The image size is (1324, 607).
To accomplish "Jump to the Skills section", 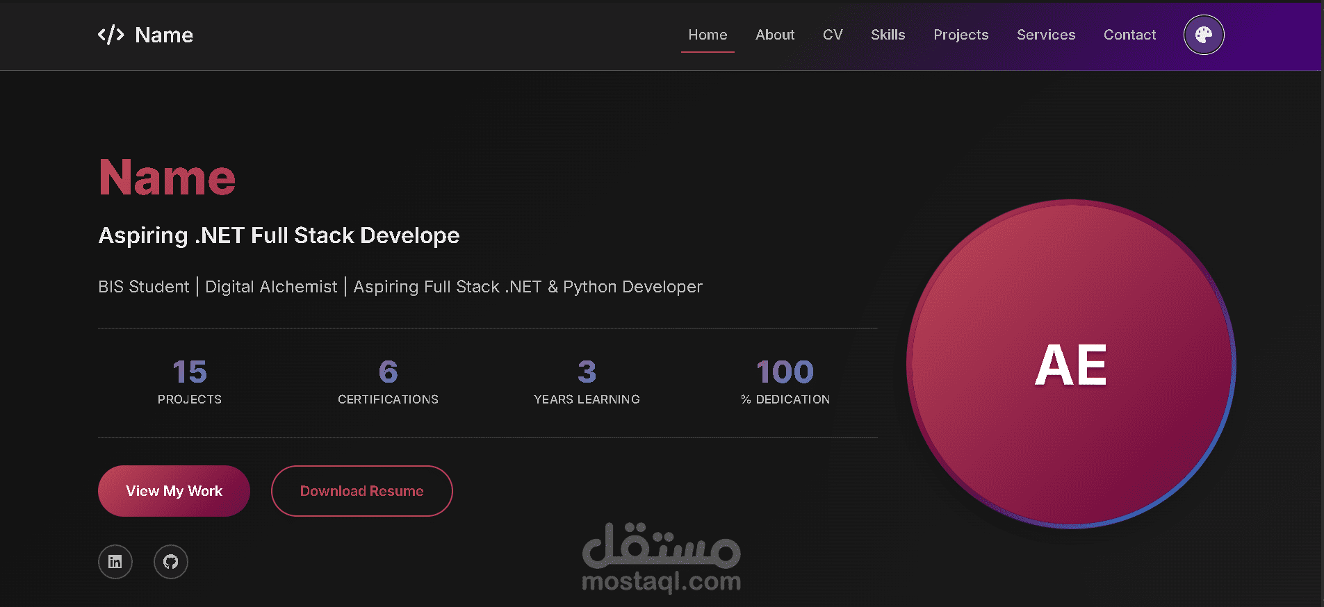I will [x=888, y=35].
